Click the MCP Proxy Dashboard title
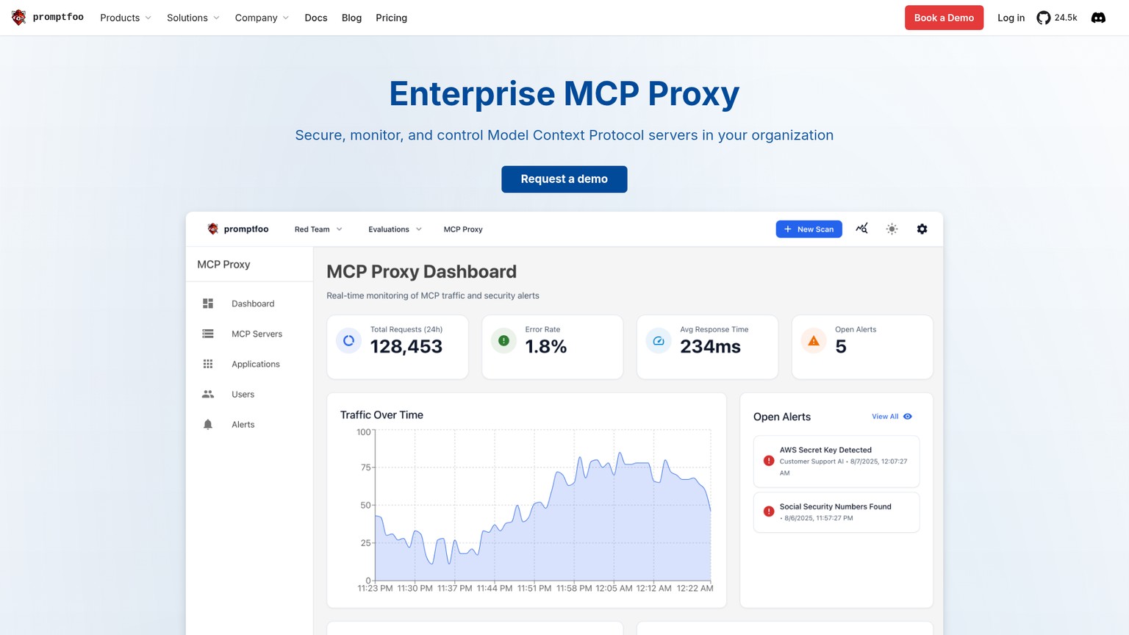This screenshot has height=635, width=1129. [x=421, y=272]
